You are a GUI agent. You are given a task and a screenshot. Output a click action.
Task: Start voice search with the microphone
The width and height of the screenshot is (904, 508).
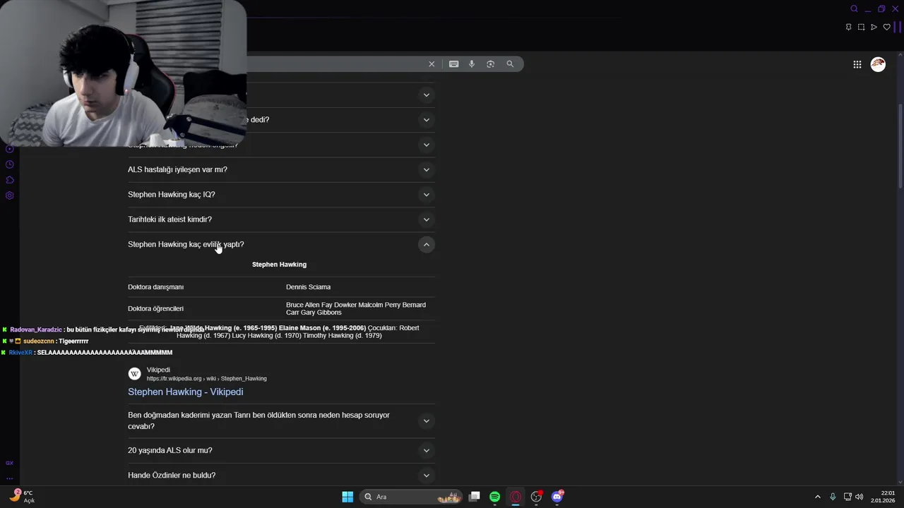(x=472, y=64)
